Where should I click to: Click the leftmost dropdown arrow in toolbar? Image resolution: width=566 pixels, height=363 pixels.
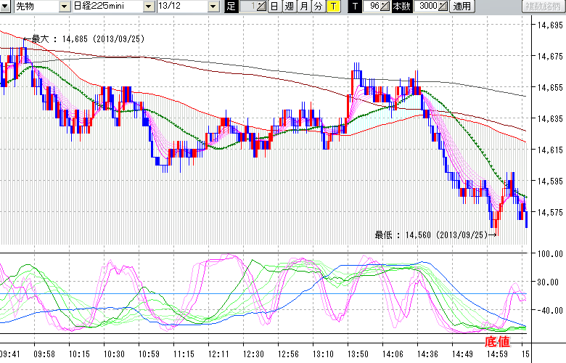click(5, 7)
